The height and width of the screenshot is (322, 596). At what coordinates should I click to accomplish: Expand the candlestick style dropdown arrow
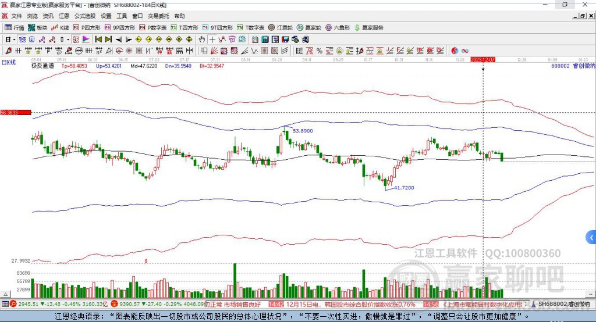point(68,40)
